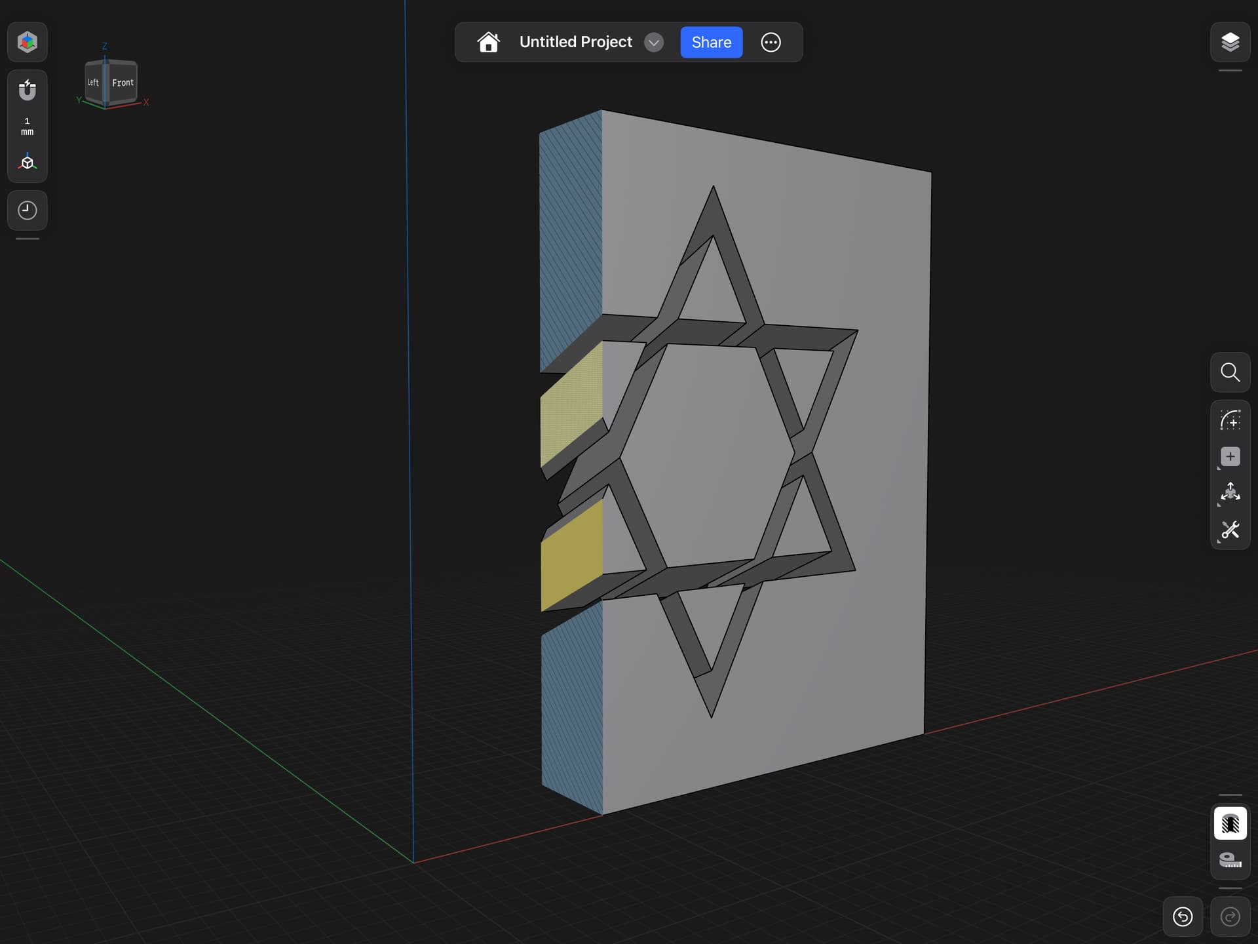The width and height of the screenshot is (1258, 944).
Task: Undo the last action
Action: coord(1183,916)
